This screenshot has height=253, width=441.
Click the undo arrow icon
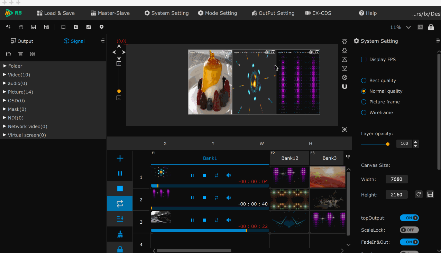(76, 27)
